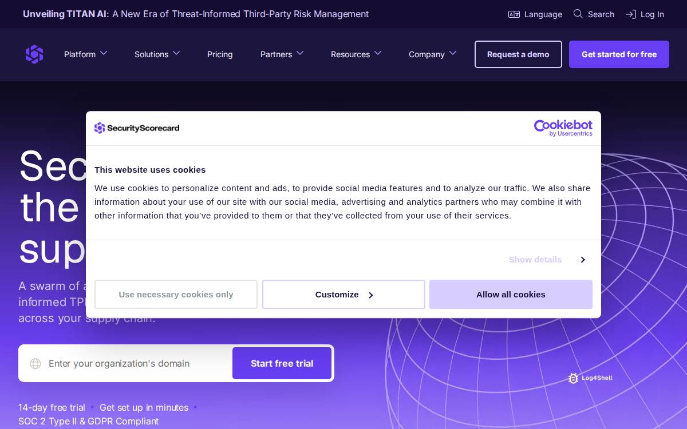Open the Platform menu
Viewport: 687px width, 429px height.
point(80,54)
